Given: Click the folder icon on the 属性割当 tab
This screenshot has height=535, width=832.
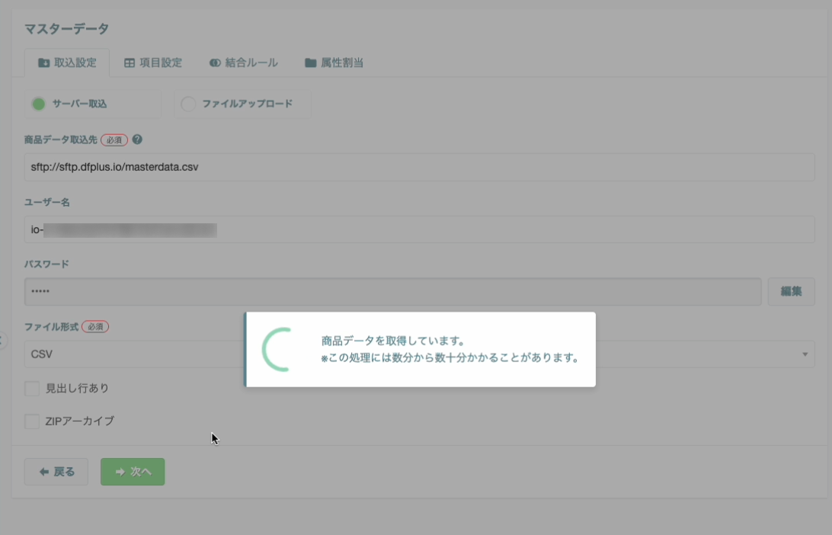Looking at the screenshot, I should click(309, 63).
